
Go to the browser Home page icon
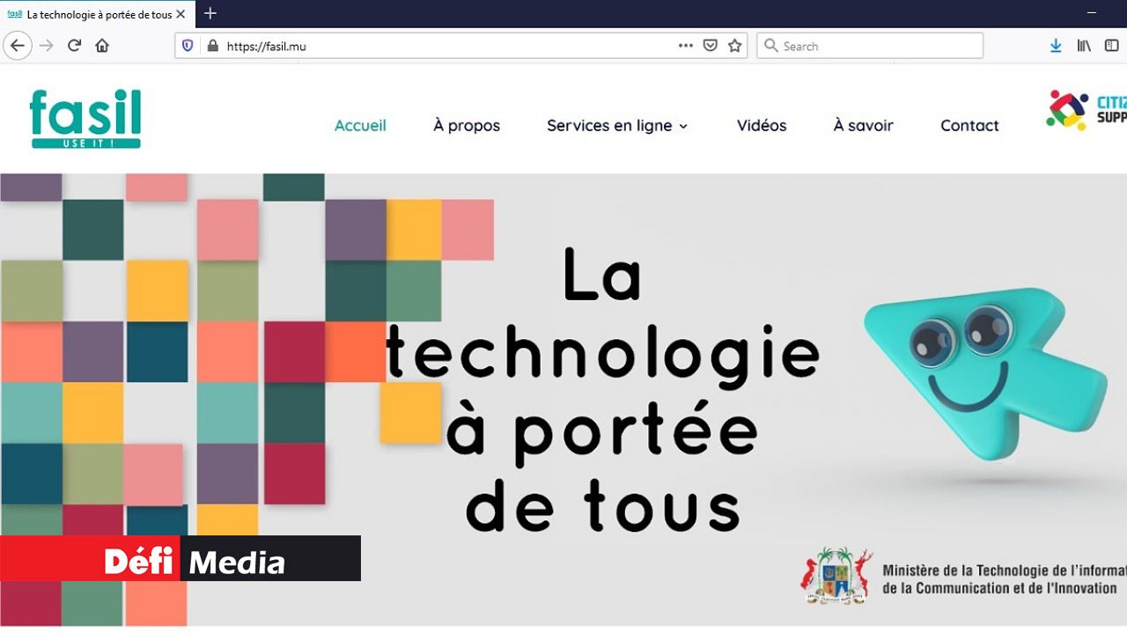102,46
